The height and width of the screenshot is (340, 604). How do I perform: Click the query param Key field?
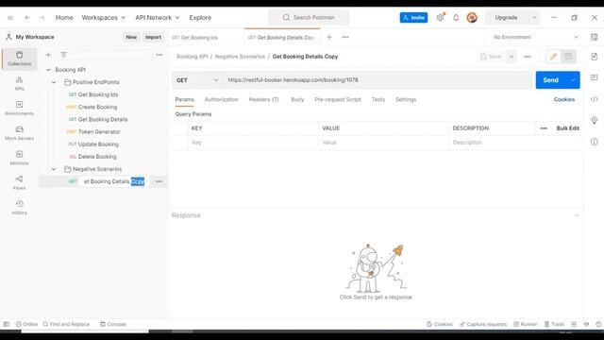pyautogui.click(x=253, y=143)
